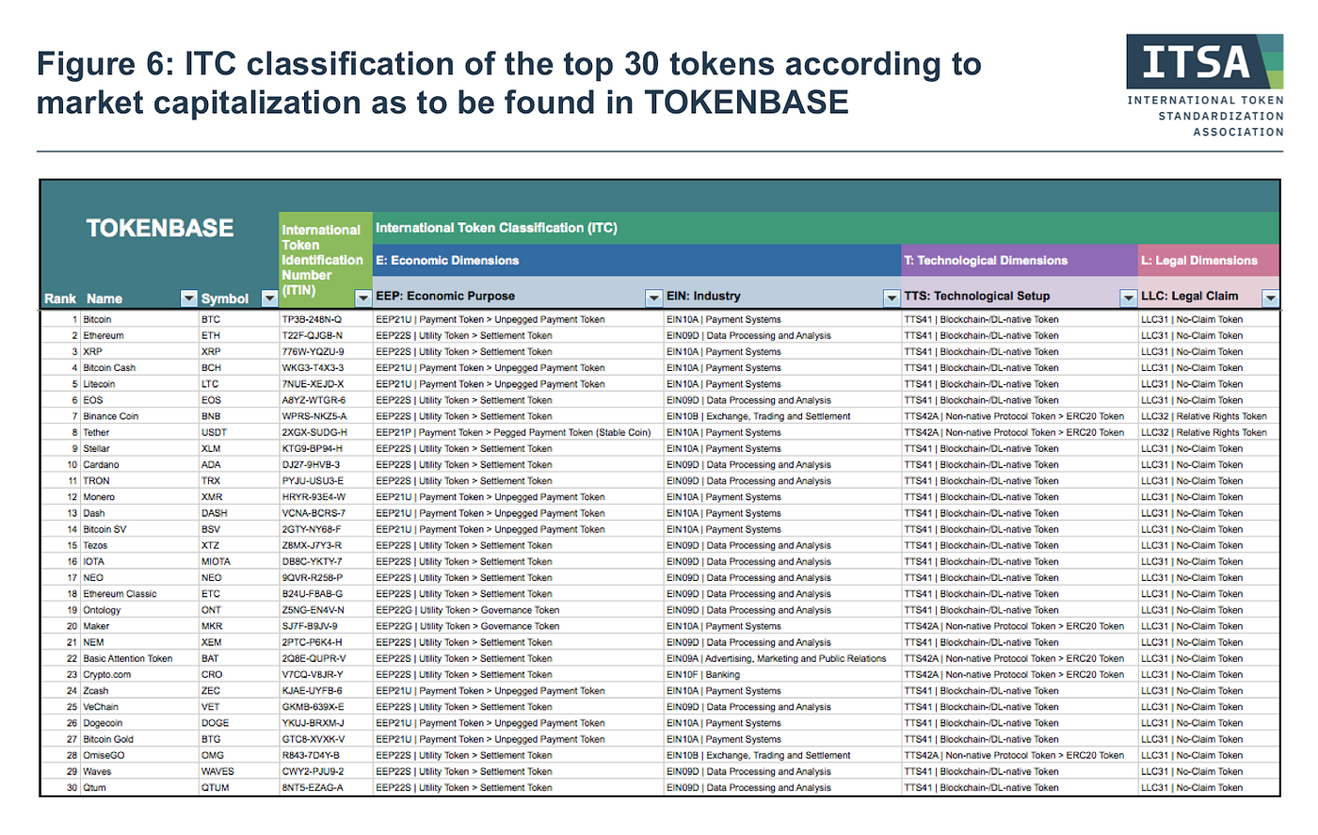Screen dimensions: 1318x835
Task: Click the L: Legal Dimensions header
Action: pyautogui.click(x=1199, y=261)
